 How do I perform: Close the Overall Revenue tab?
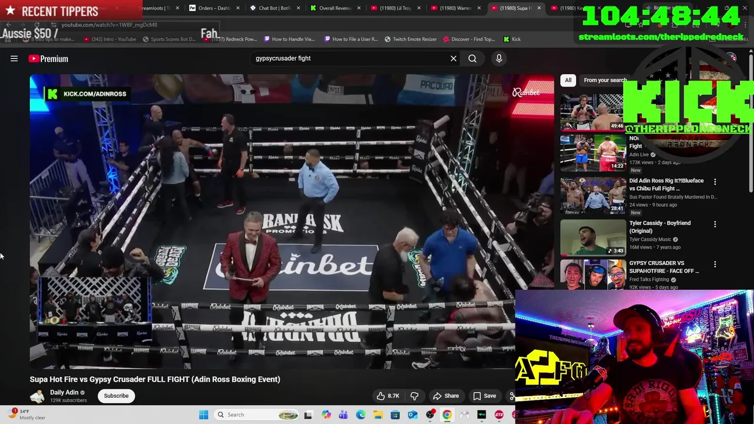359,8
